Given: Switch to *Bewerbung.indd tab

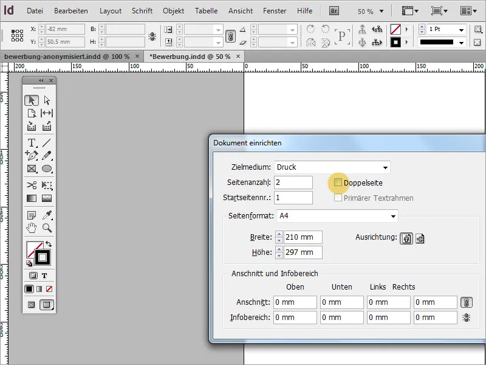Looking at the screenshot, I should (194, 57).
